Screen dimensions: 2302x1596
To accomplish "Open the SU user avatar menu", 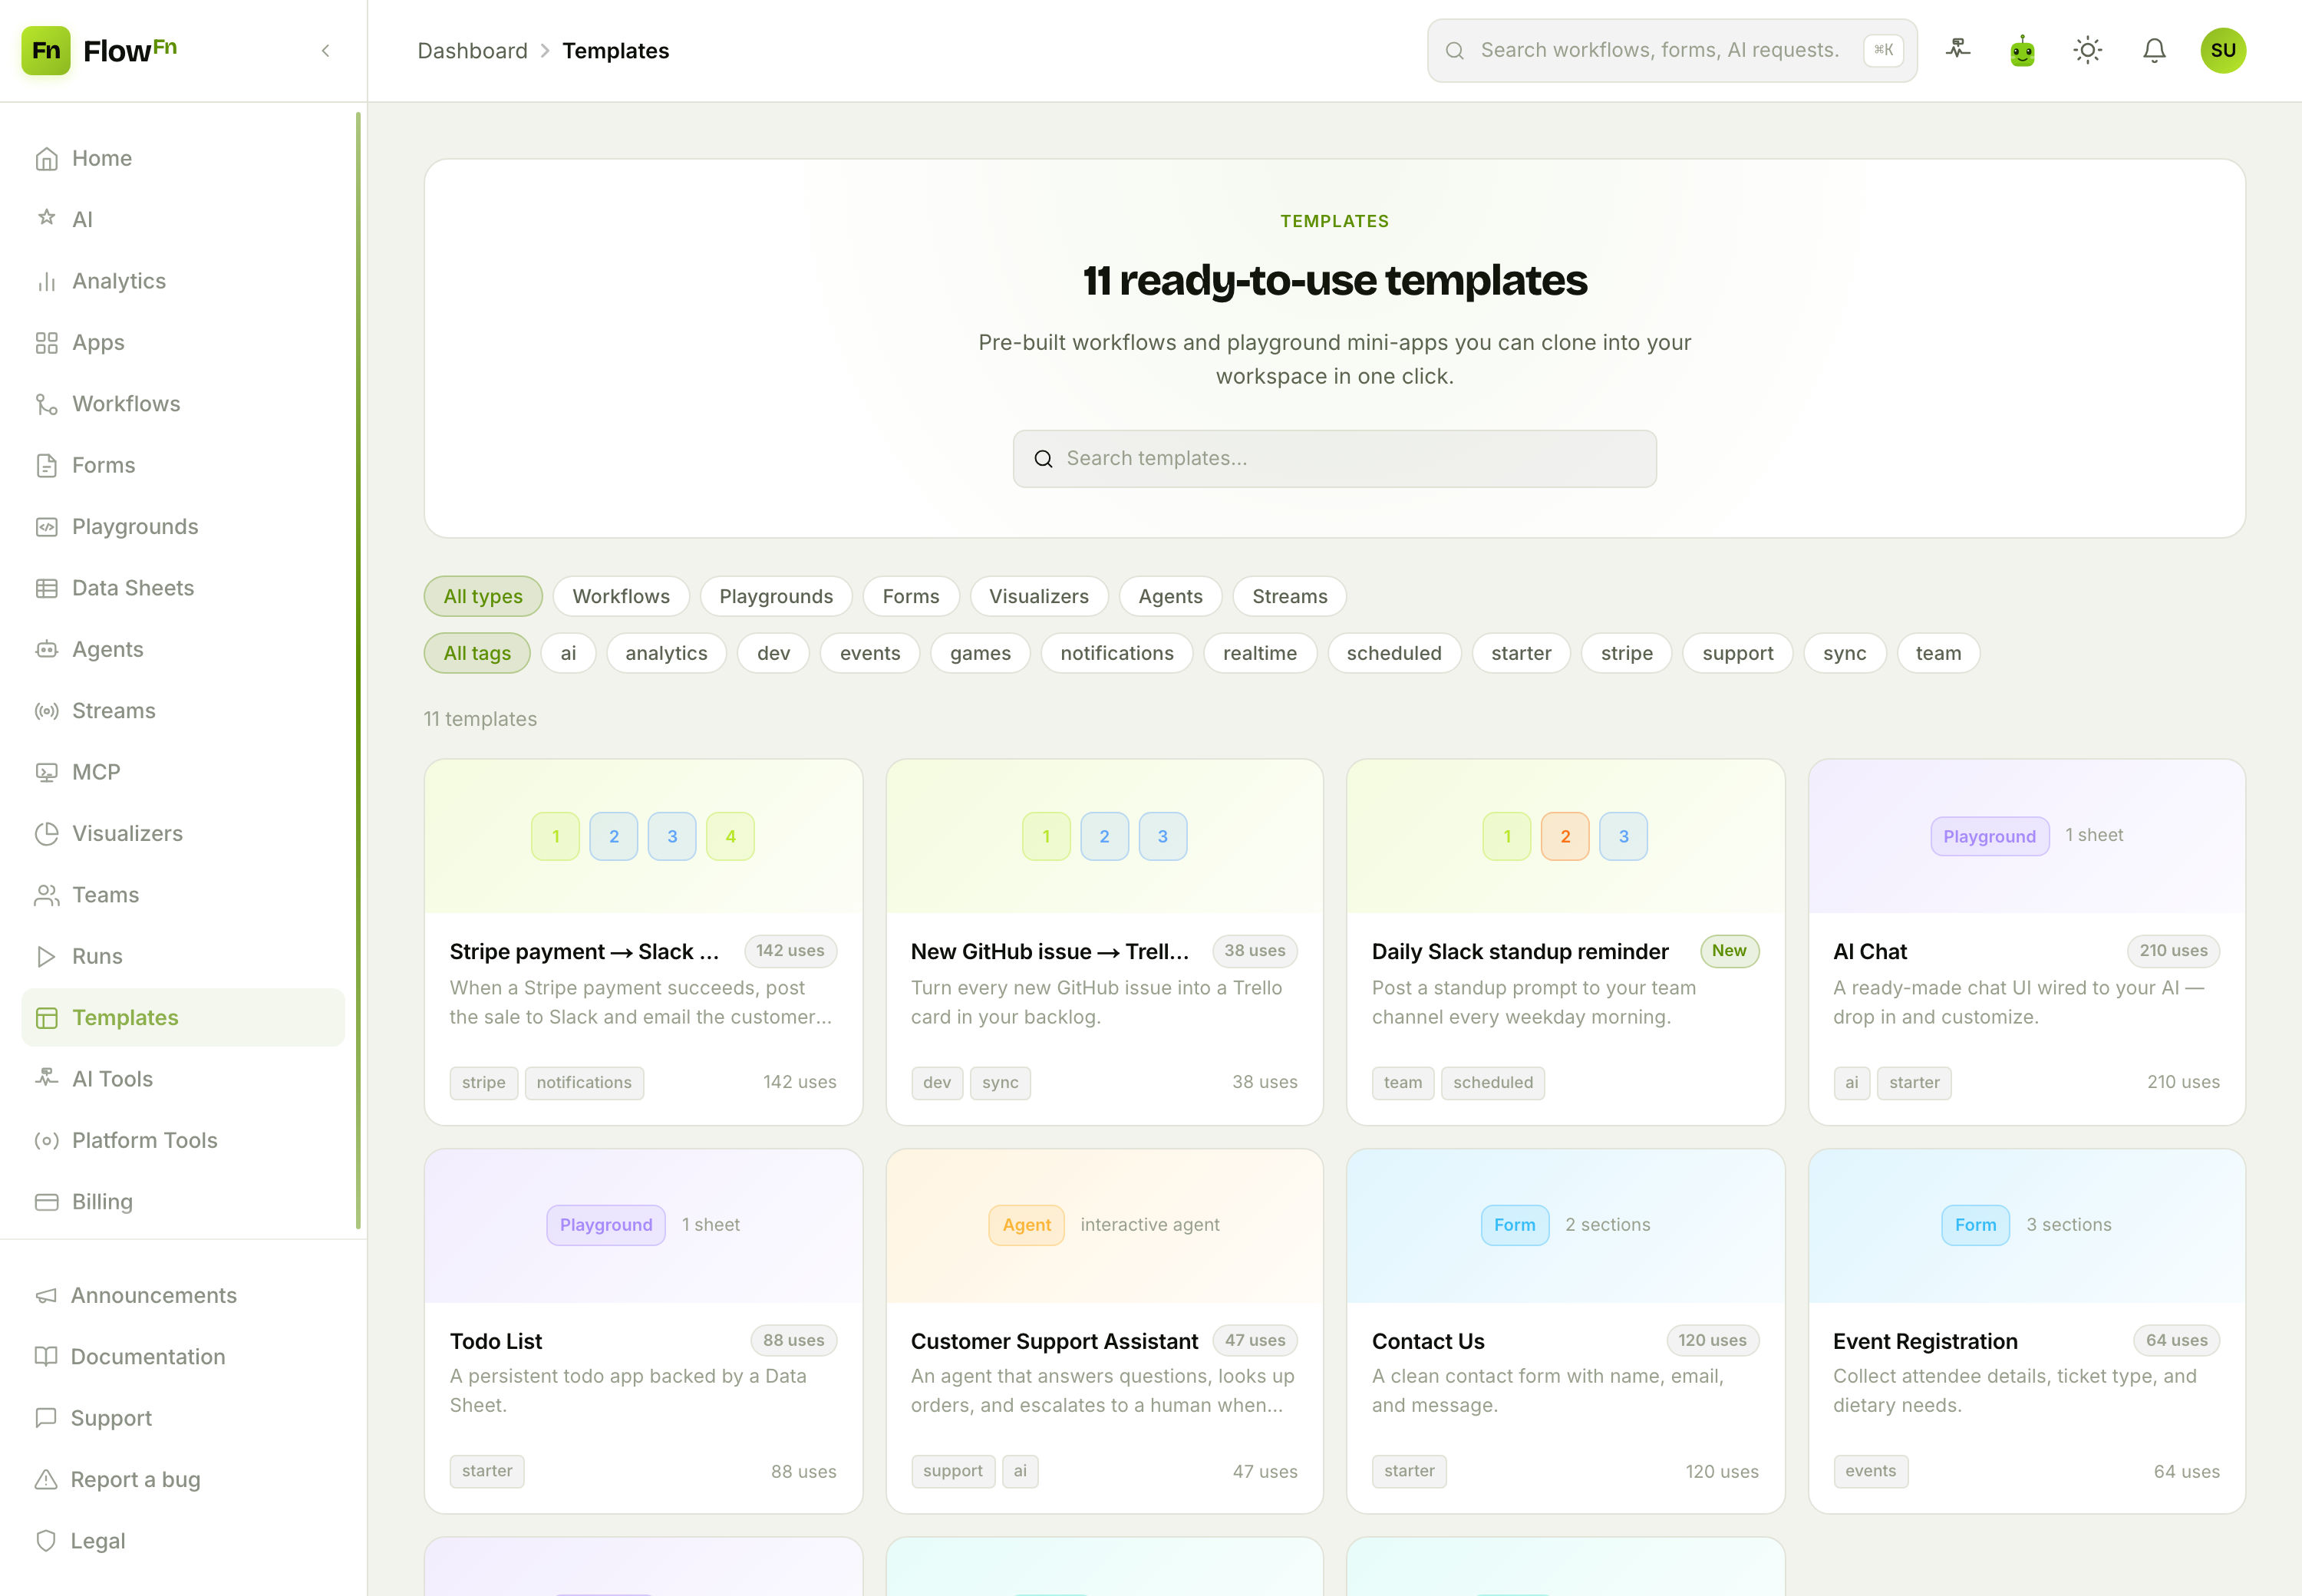I will click(2223, 50).
